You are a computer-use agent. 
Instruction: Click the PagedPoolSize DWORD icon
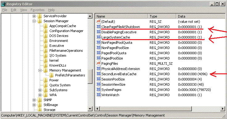[x=99, y=58]
